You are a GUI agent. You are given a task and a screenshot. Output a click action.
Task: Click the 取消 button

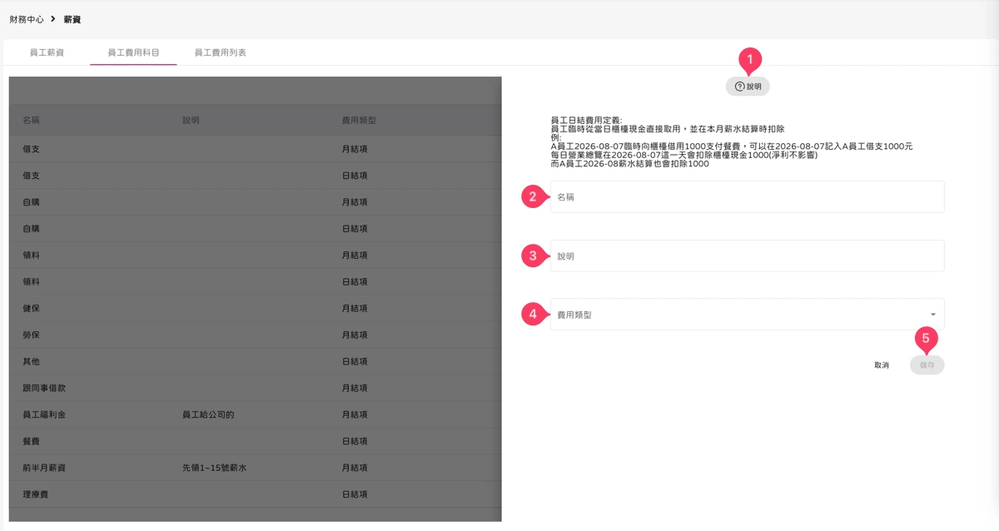tap(882, 365)
